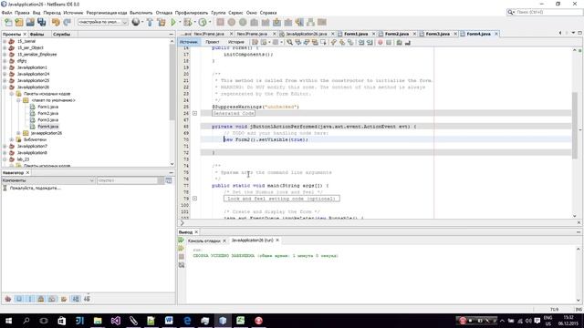Click the search icon in Windows taskbar

[x=26, y=320]
